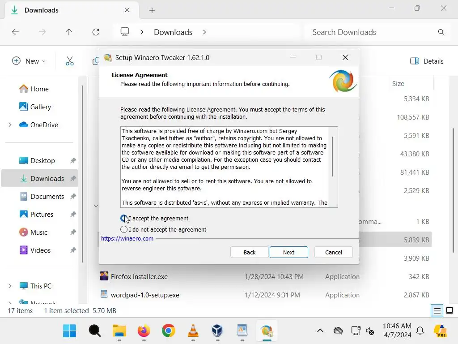Open WordPad app from taskbar

[242, 331]
